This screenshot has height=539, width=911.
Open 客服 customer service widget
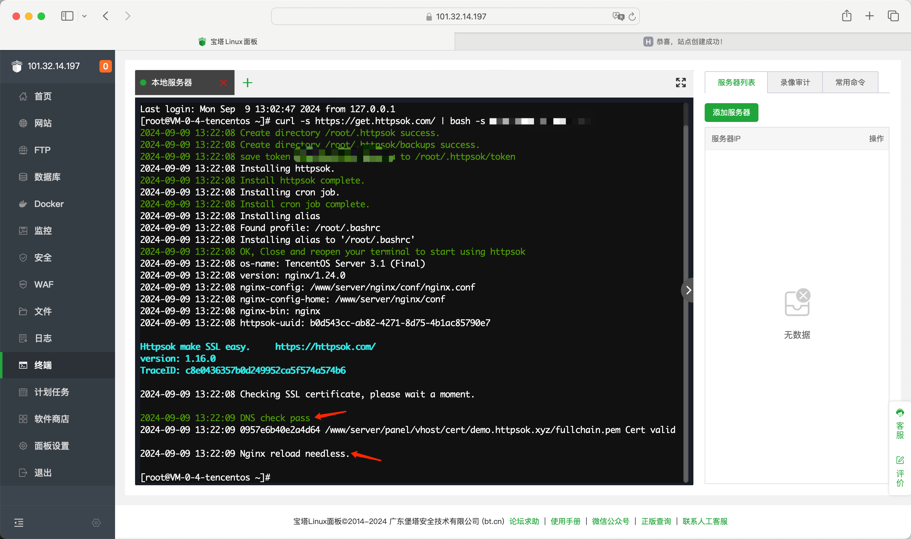click(x=899, y=424)
